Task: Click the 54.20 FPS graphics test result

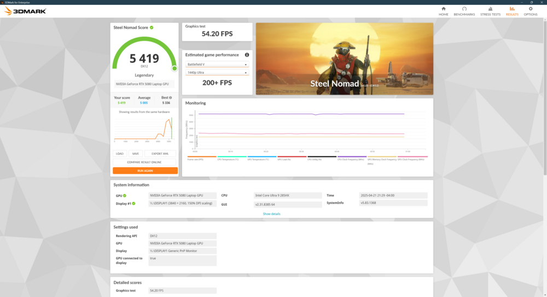Action: (x=217, y=34)
